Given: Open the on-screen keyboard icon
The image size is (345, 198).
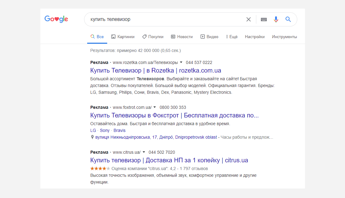Looking at the screenshot, I should (x=264, y=19).
